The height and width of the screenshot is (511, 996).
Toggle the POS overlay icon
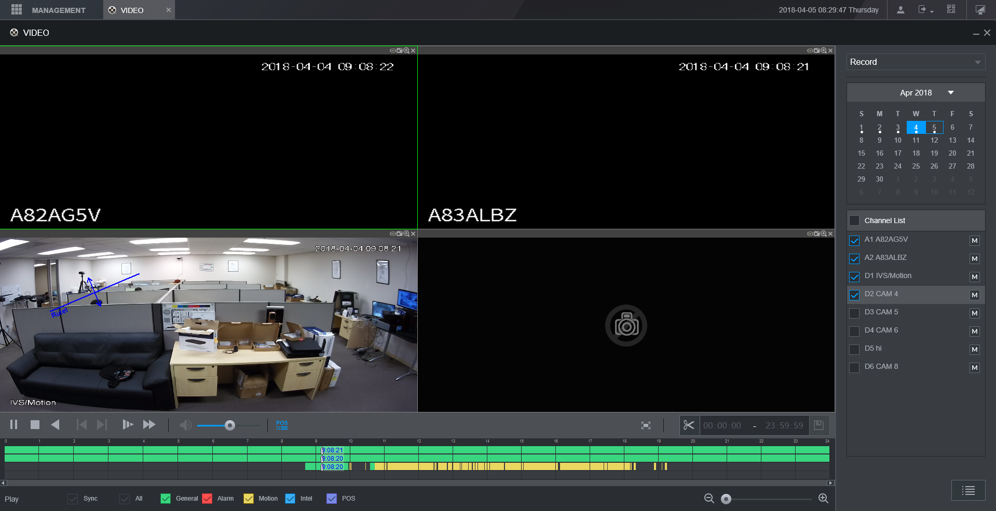click(282, 425)
